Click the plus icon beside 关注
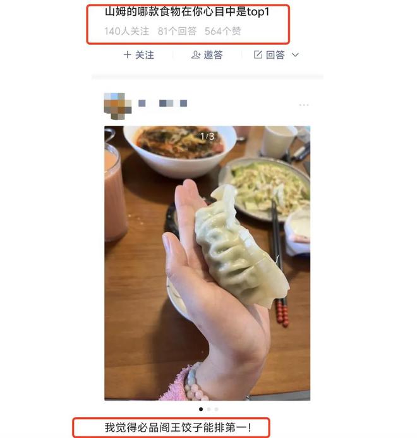The width and height of the screenshot is (417, 438). [127, 55]
